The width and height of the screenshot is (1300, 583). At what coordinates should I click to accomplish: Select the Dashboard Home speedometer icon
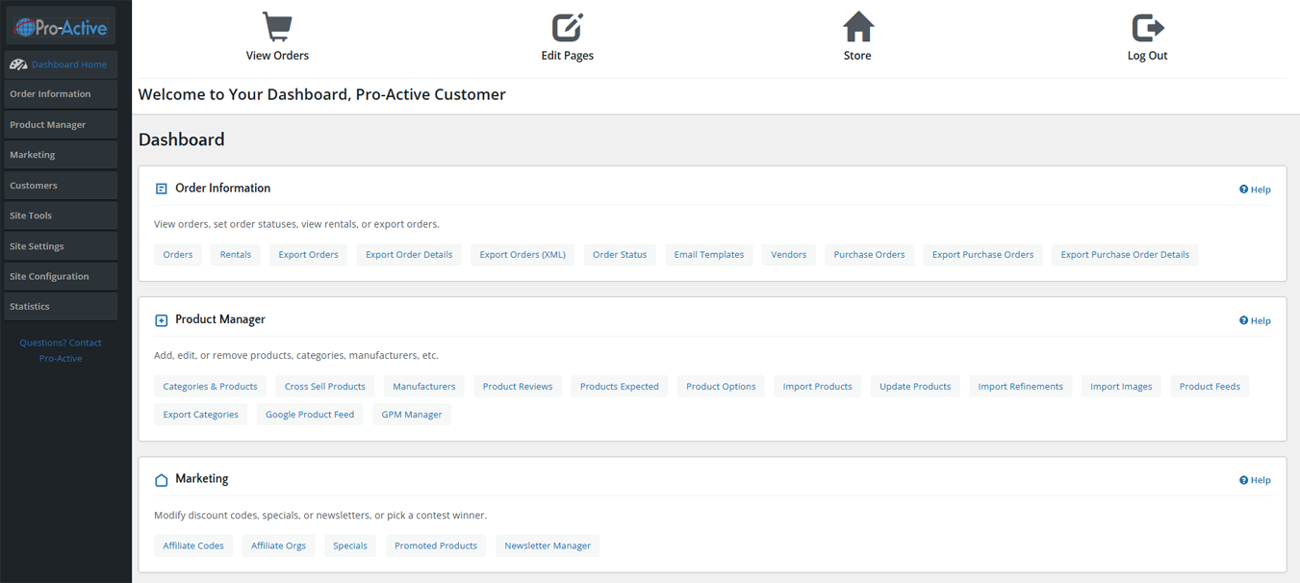pos(18,64)
